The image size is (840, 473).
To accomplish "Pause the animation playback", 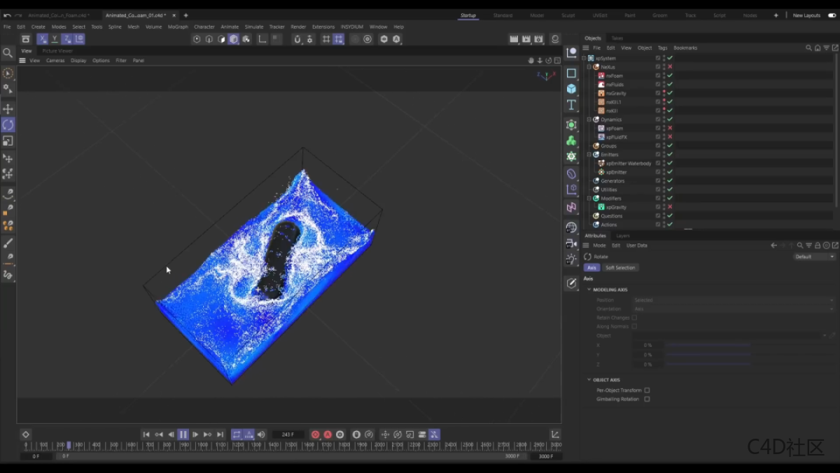I will pyautogui.click(x=183, y=435).
